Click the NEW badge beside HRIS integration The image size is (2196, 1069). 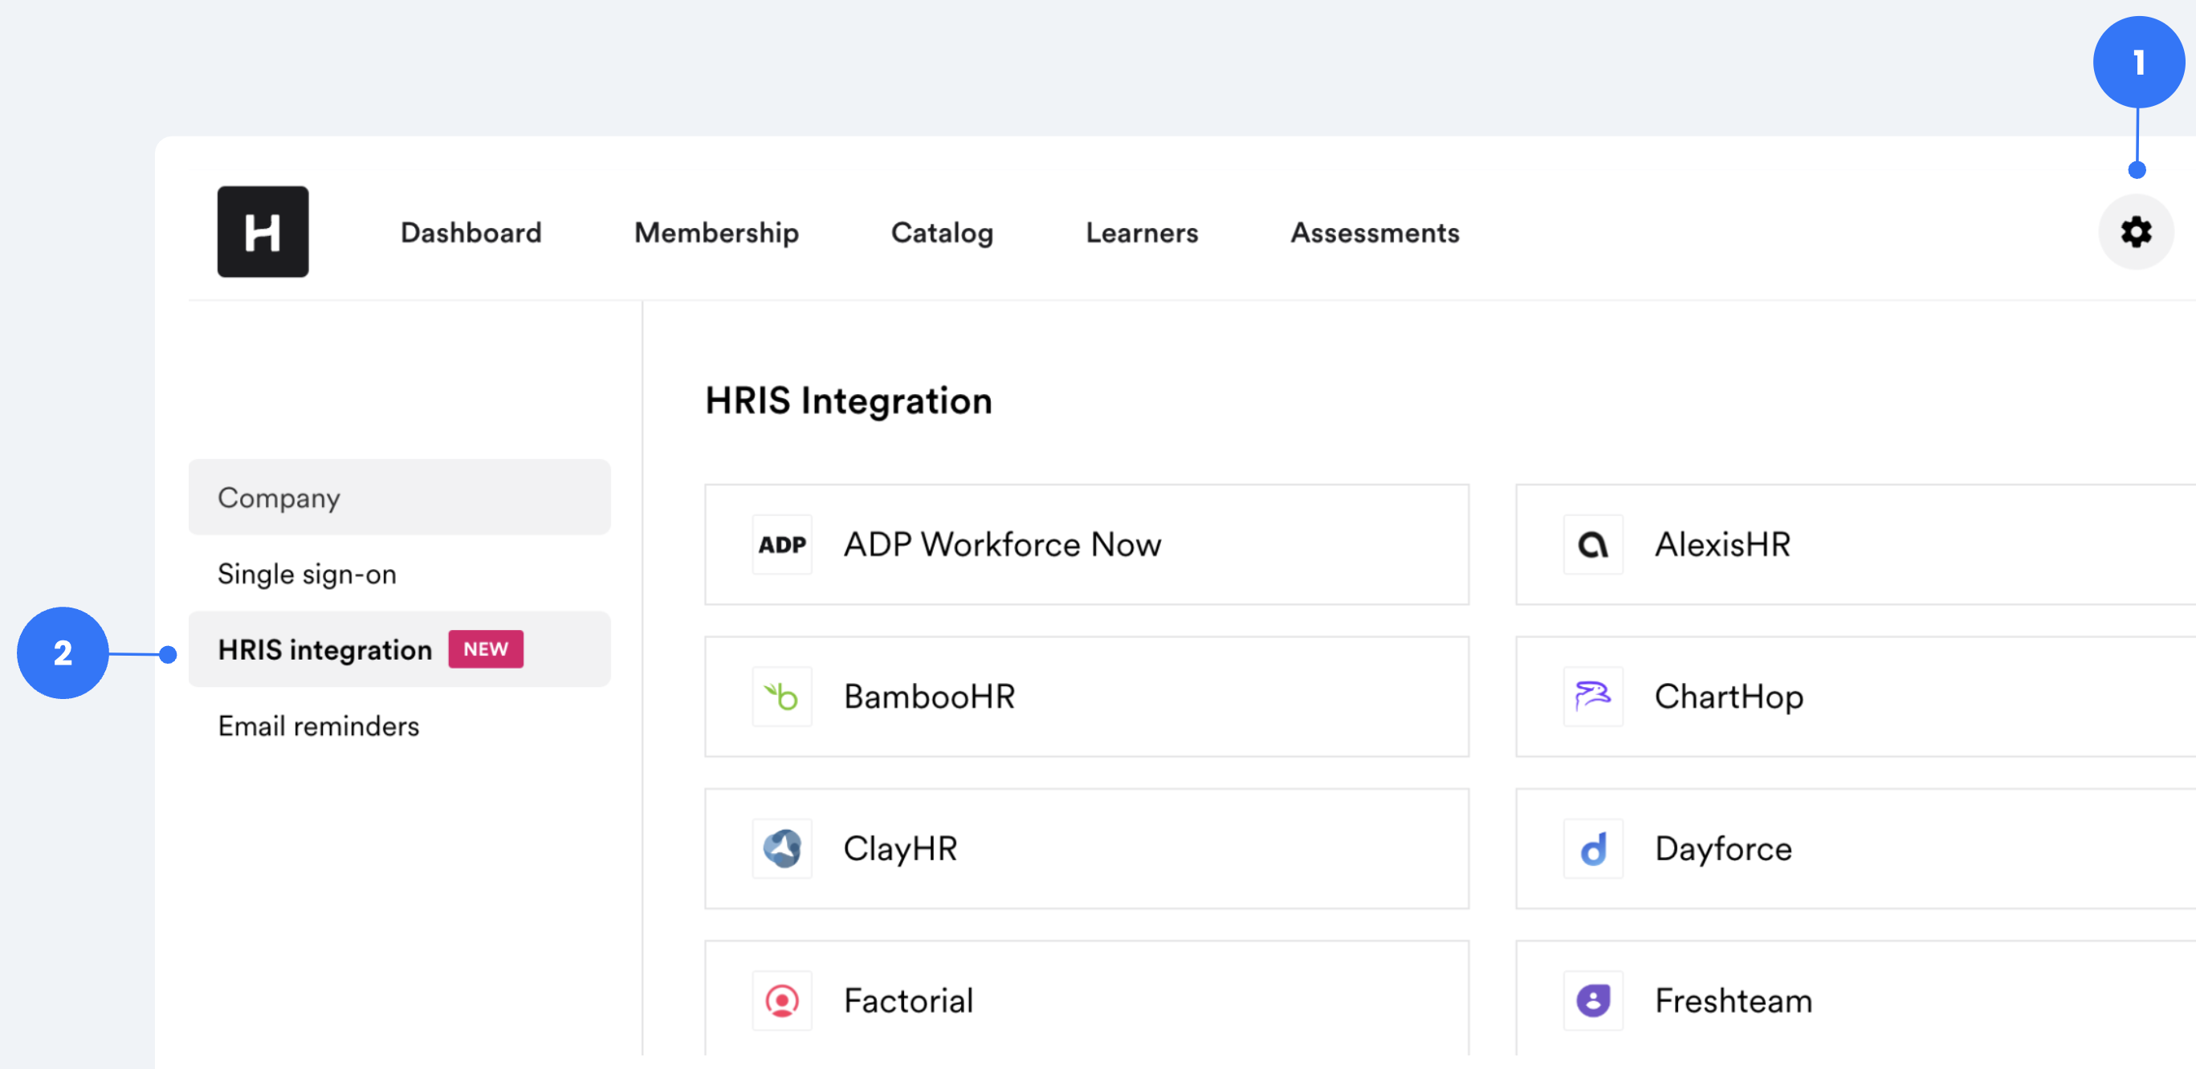(486, 649)
